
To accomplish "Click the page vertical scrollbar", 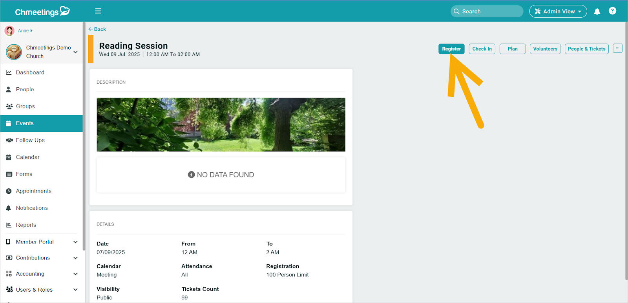I will pos(626,151).
